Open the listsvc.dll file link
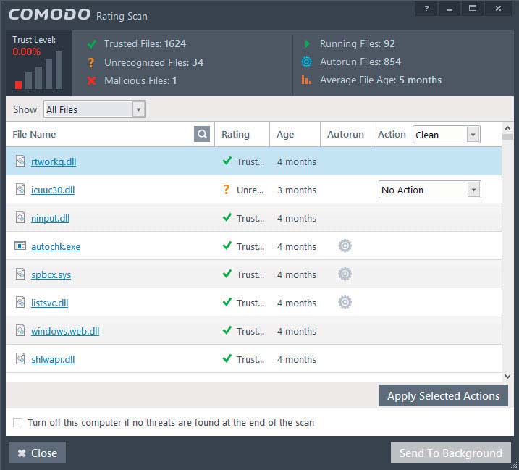 (50, 303)
